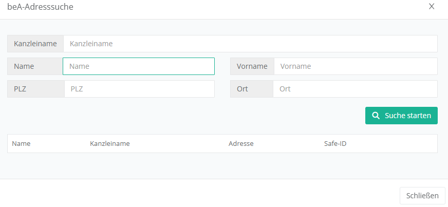Focus the Name input field
This screenshot has height=207, width=448.
coord(138,66)
